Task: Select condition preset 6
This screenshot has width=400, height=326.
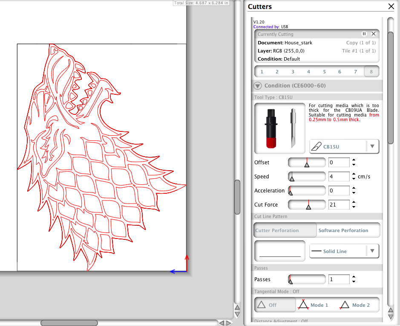Action: (340, 72)
